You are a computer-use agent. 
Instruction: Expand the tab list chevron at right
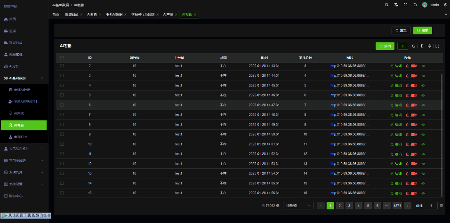pos(446,15)
